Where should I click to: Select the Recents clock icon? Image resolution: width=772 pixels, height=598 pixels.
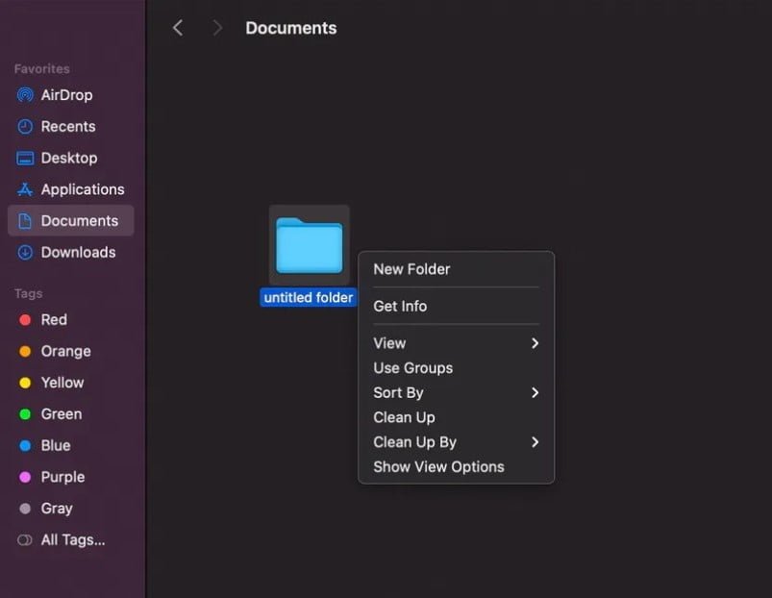click(25, 127)
